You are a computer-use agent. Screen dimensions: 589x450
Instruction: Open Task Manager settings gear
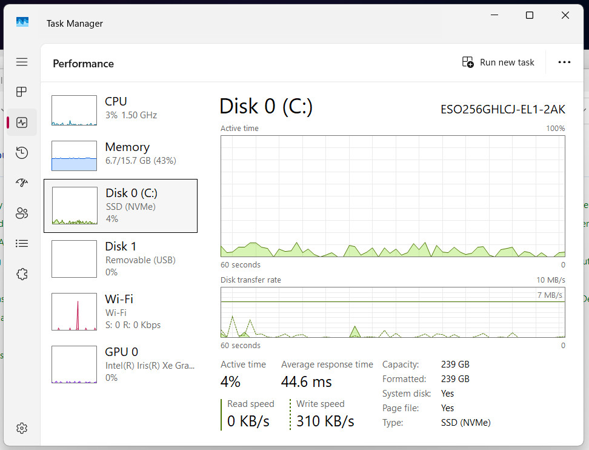point(22,428)
